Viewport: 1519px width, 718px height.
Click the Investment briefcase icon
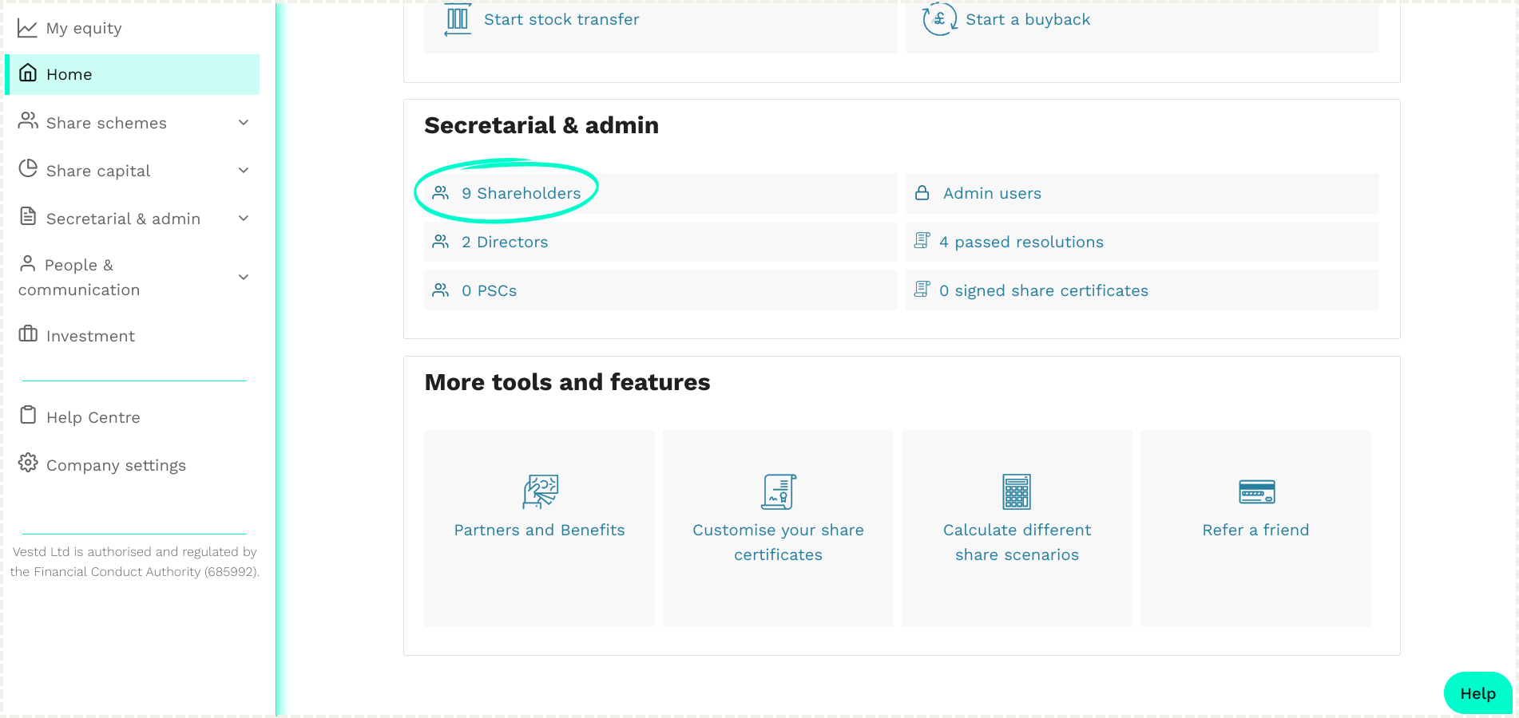pos(28,333)
